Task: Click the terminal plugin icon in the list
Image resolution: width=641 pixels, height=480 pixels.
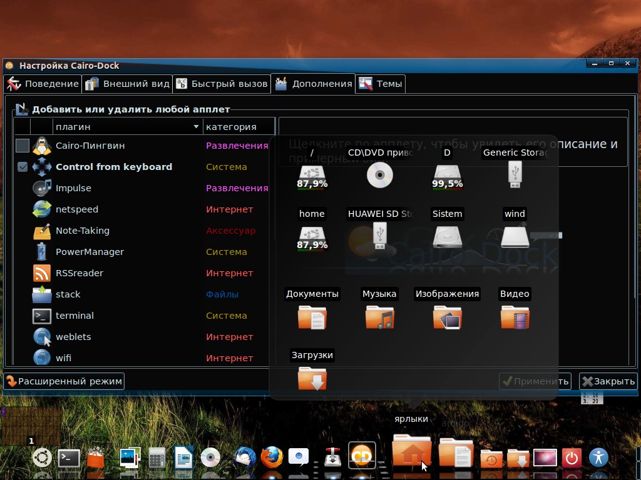Action: (42, 316)
